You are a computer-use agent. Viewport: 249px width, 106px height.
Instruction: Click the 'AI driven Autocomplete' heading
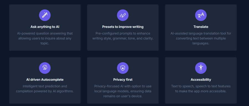[x=45, y=80]
